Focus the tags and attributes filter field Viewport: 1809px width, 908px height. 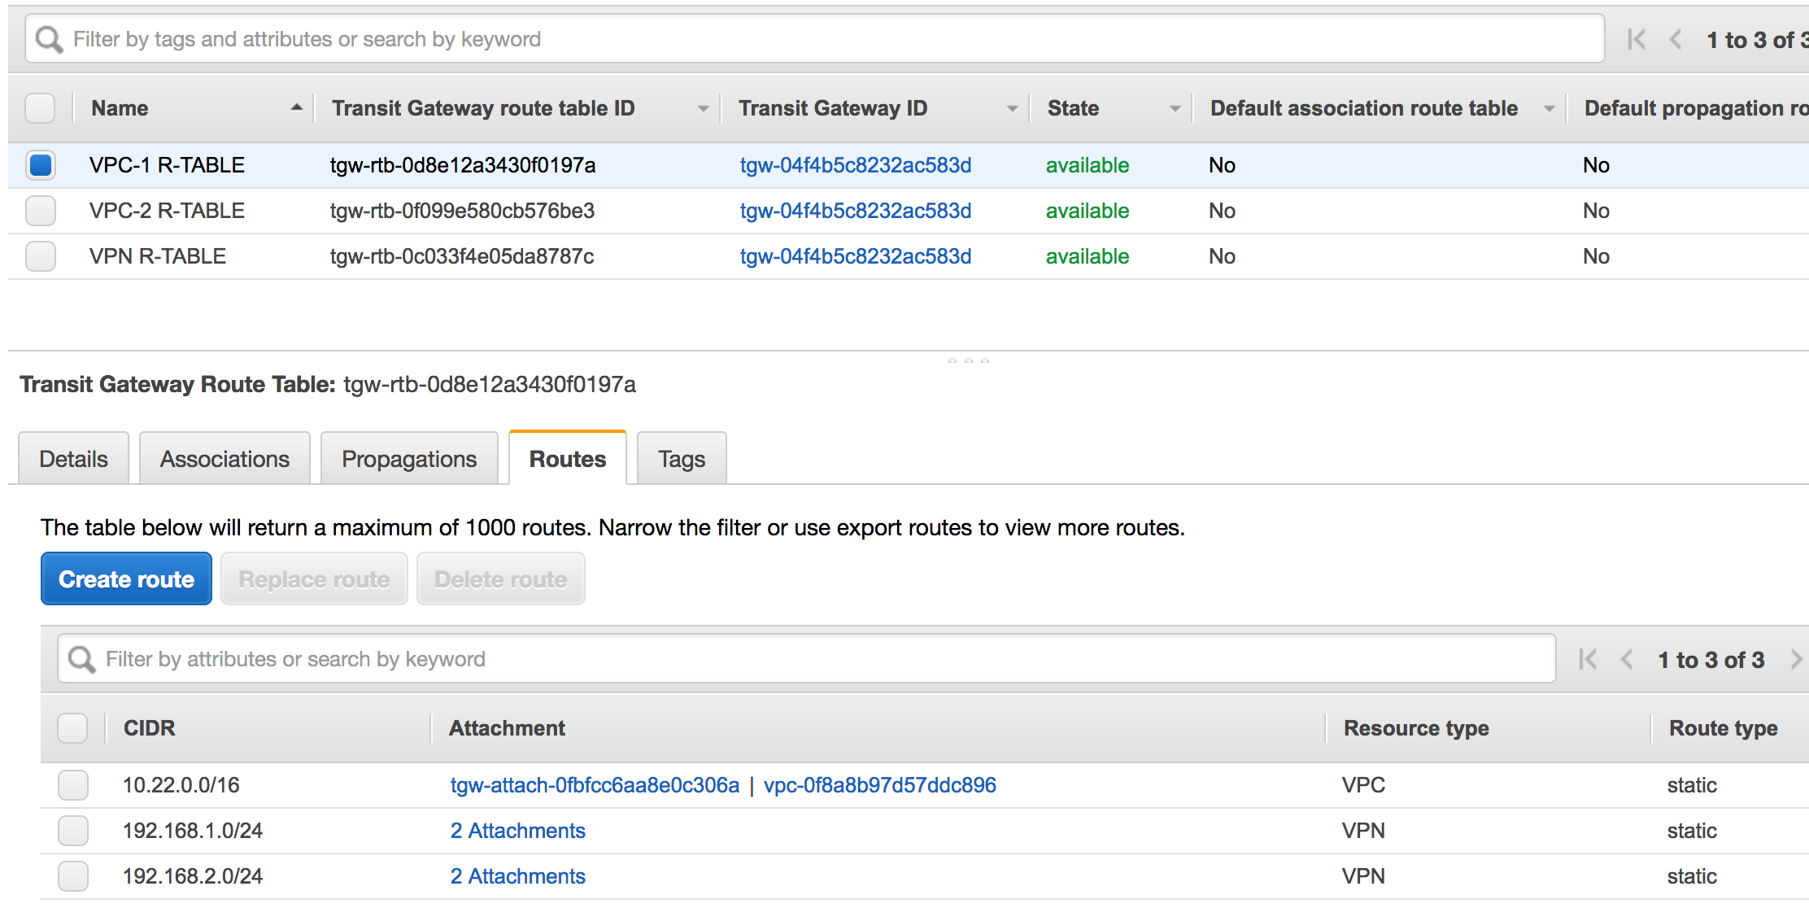pos(814,39)
